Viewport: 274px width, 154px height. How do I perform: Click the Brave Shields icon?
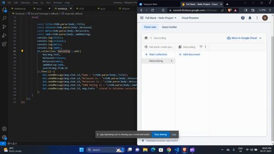pyautogui.click(x=229, y=10)
